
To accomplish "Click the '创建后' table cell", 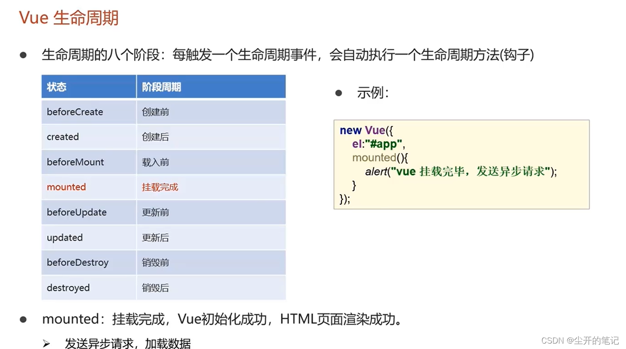I will tap(211, 137).
